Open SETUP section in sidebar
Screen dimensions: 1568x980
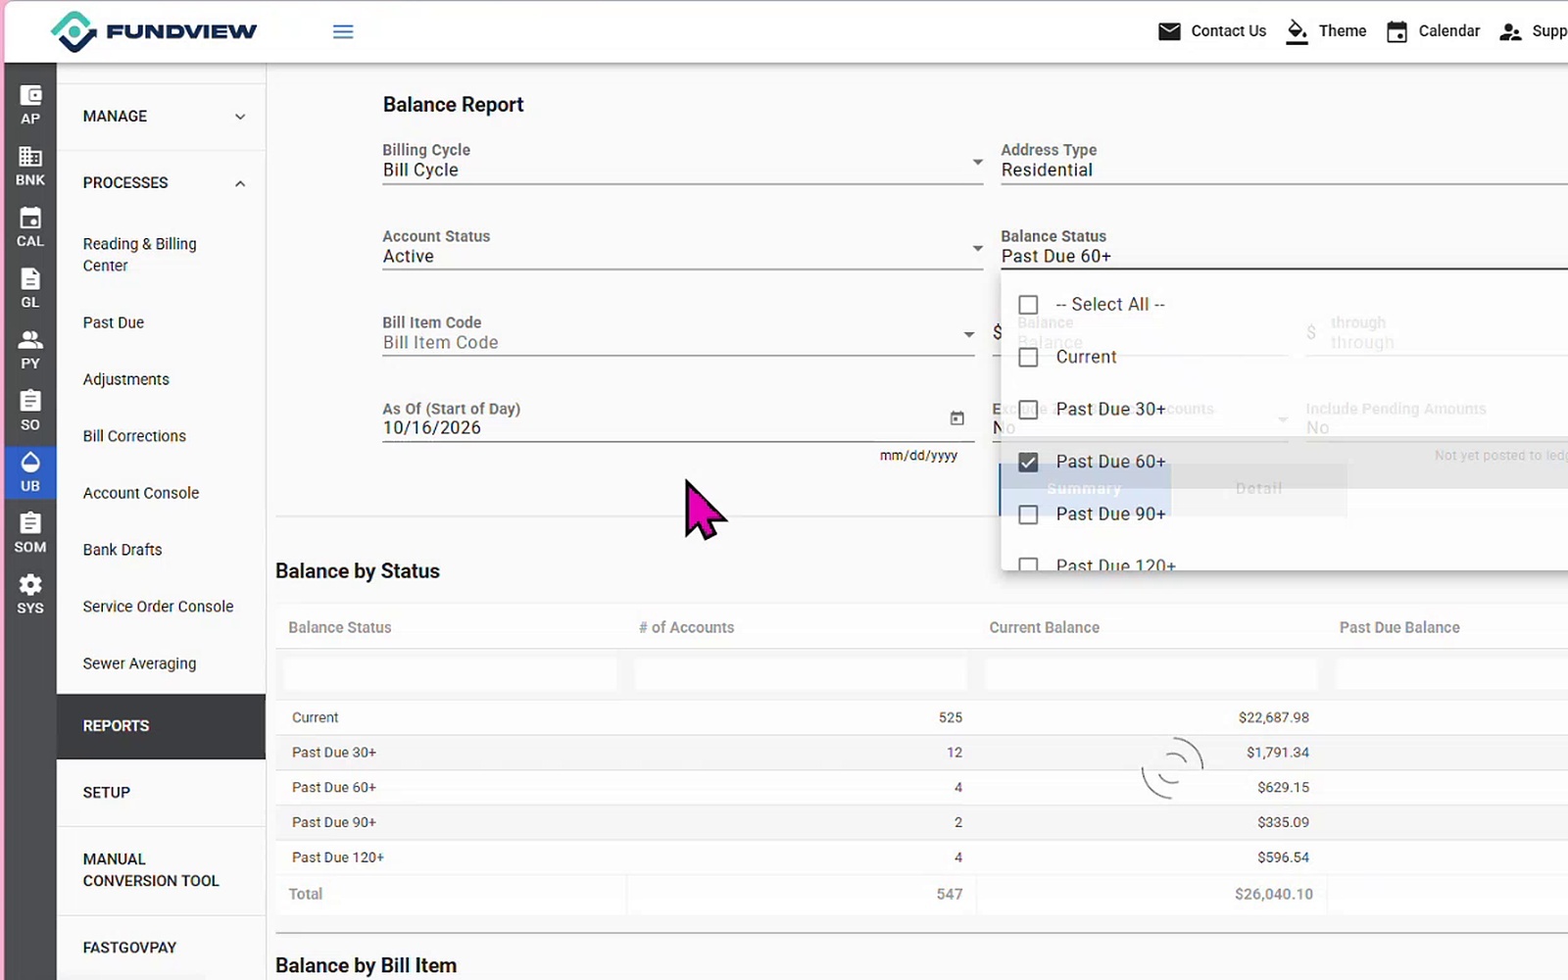pos(161,793)
